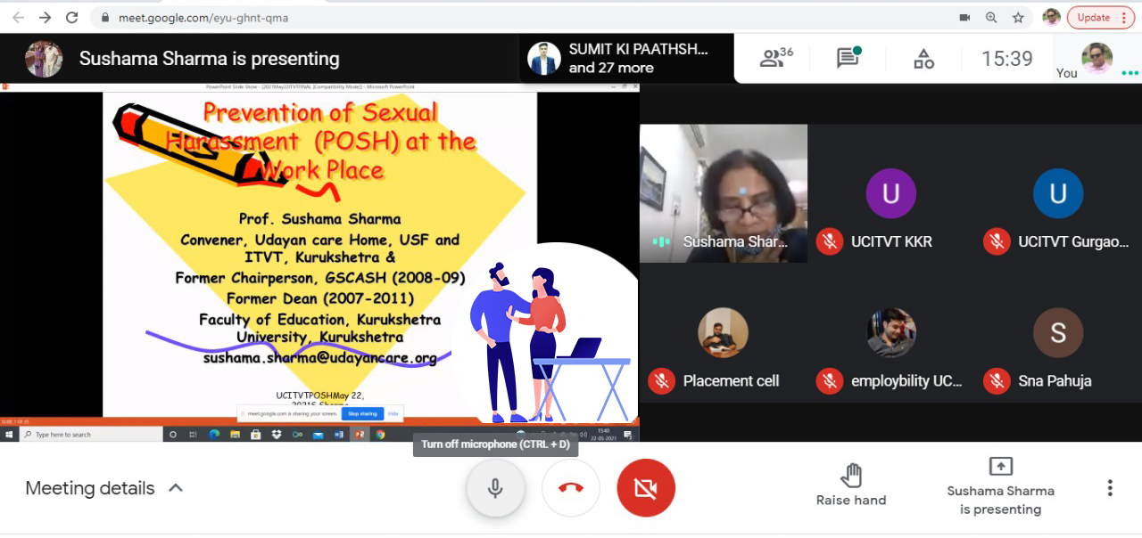Click the audio indicator on Sushama Sharma's tile
This screenshot has width=1142, height=538.
pos(661,241)
